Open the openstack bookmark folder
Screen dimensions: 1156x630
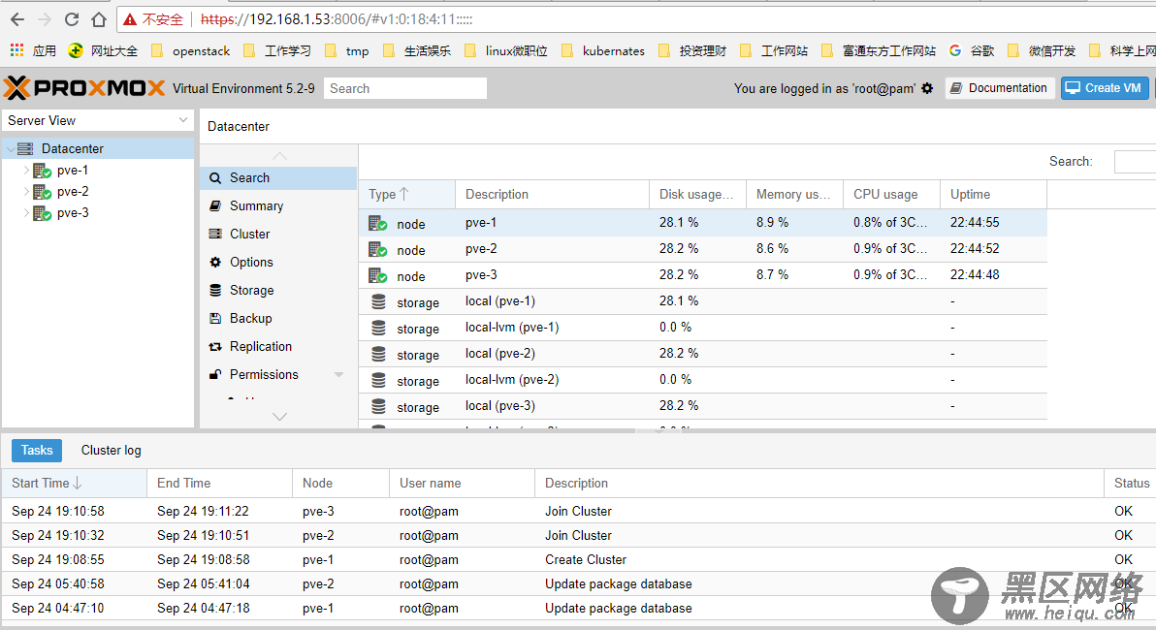190,50
